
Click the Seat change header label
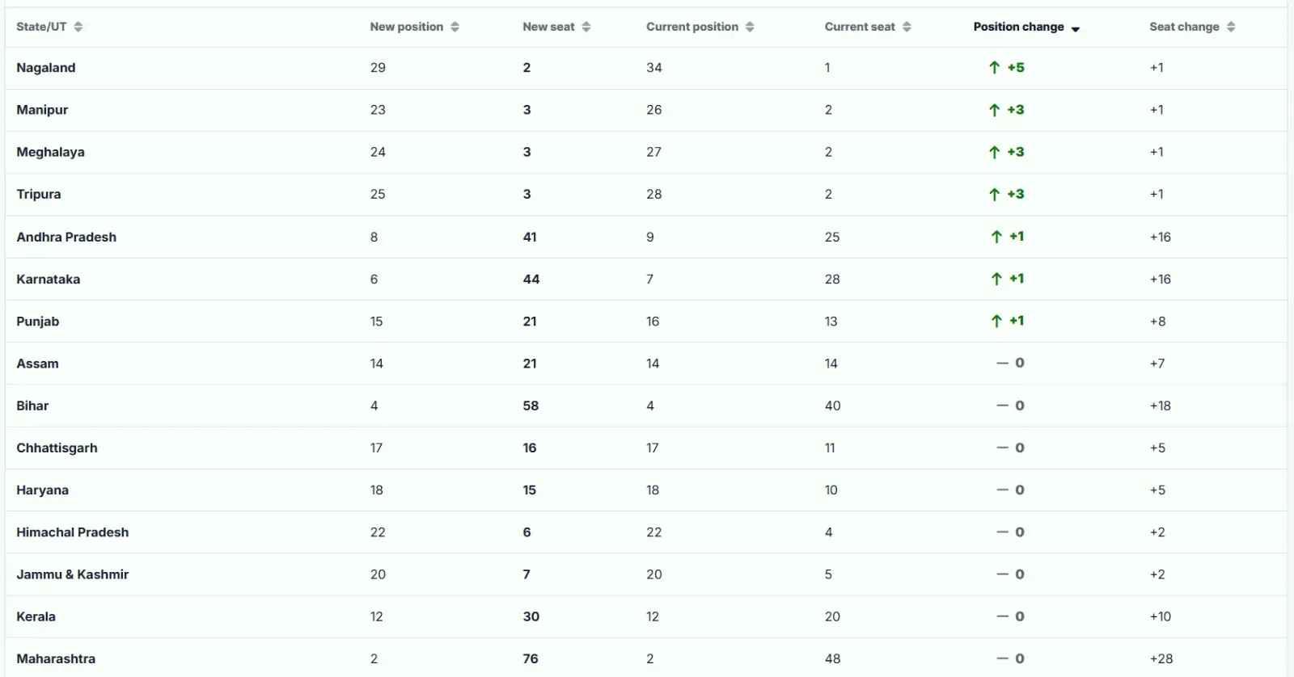pyautogui.click(x=1184, y=27)
